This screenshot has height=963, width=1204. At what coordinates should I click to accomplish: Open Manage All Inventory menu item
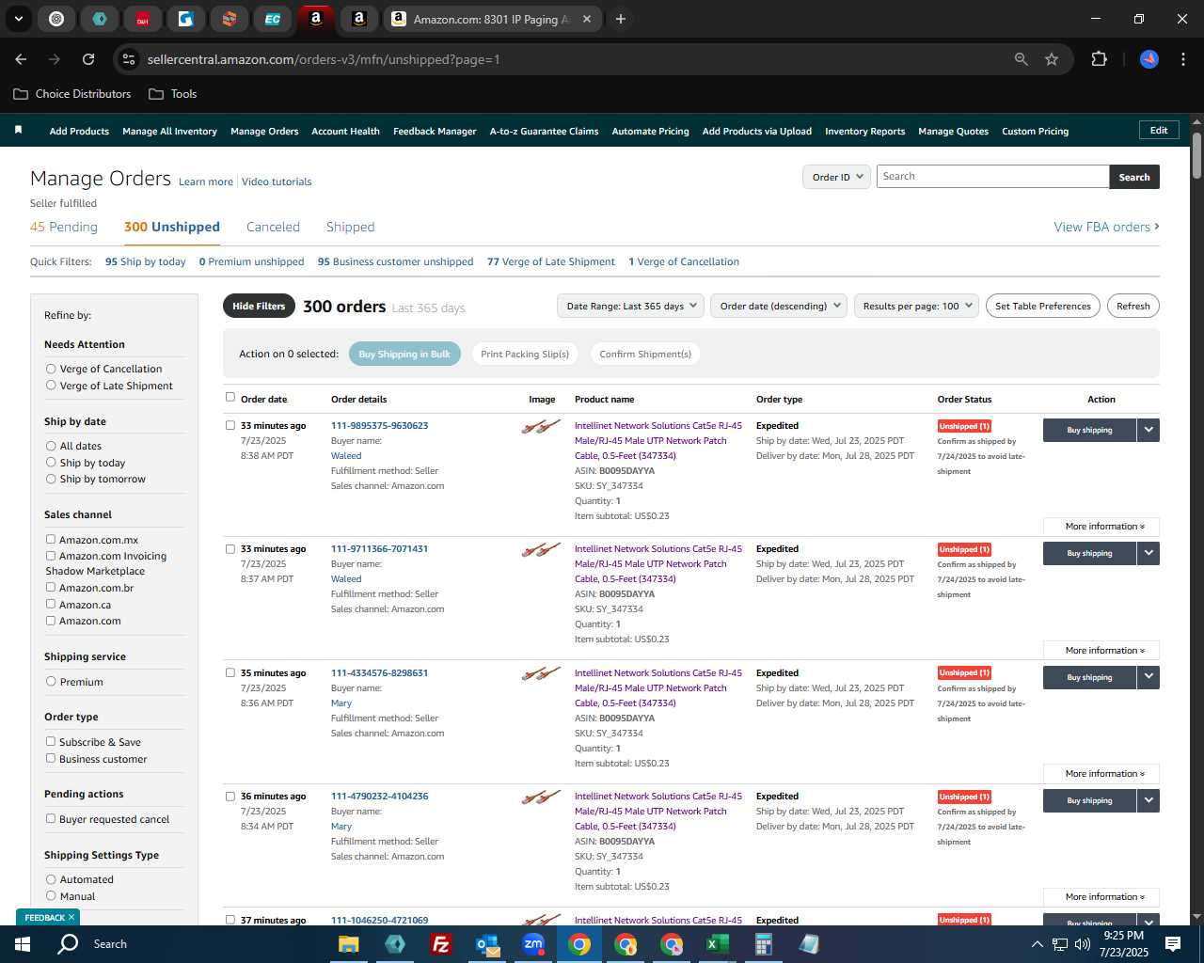(169, 132)
